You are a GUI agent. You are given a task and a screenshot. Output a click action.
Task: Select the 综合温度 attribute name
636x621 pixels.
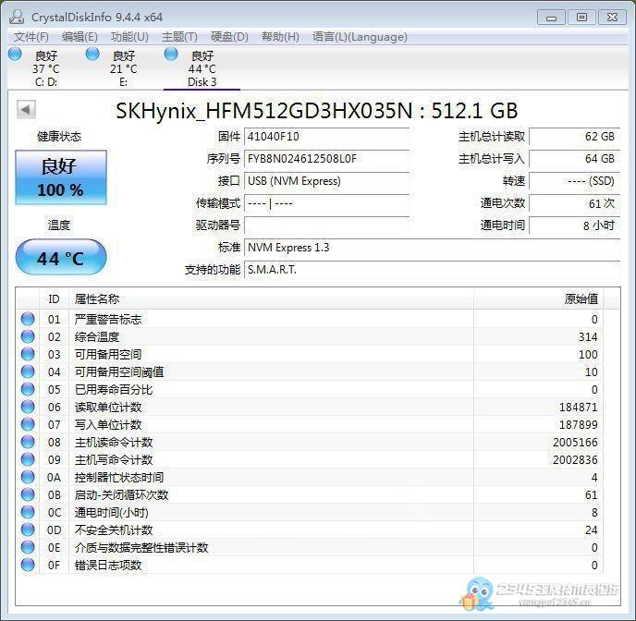[x=97, y=337]
